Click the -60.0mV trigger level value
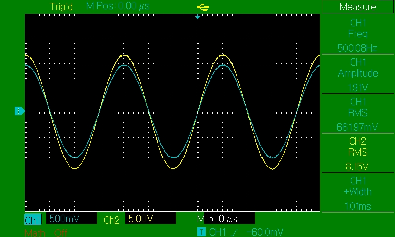395x237 pixels. tap(265, 232)
